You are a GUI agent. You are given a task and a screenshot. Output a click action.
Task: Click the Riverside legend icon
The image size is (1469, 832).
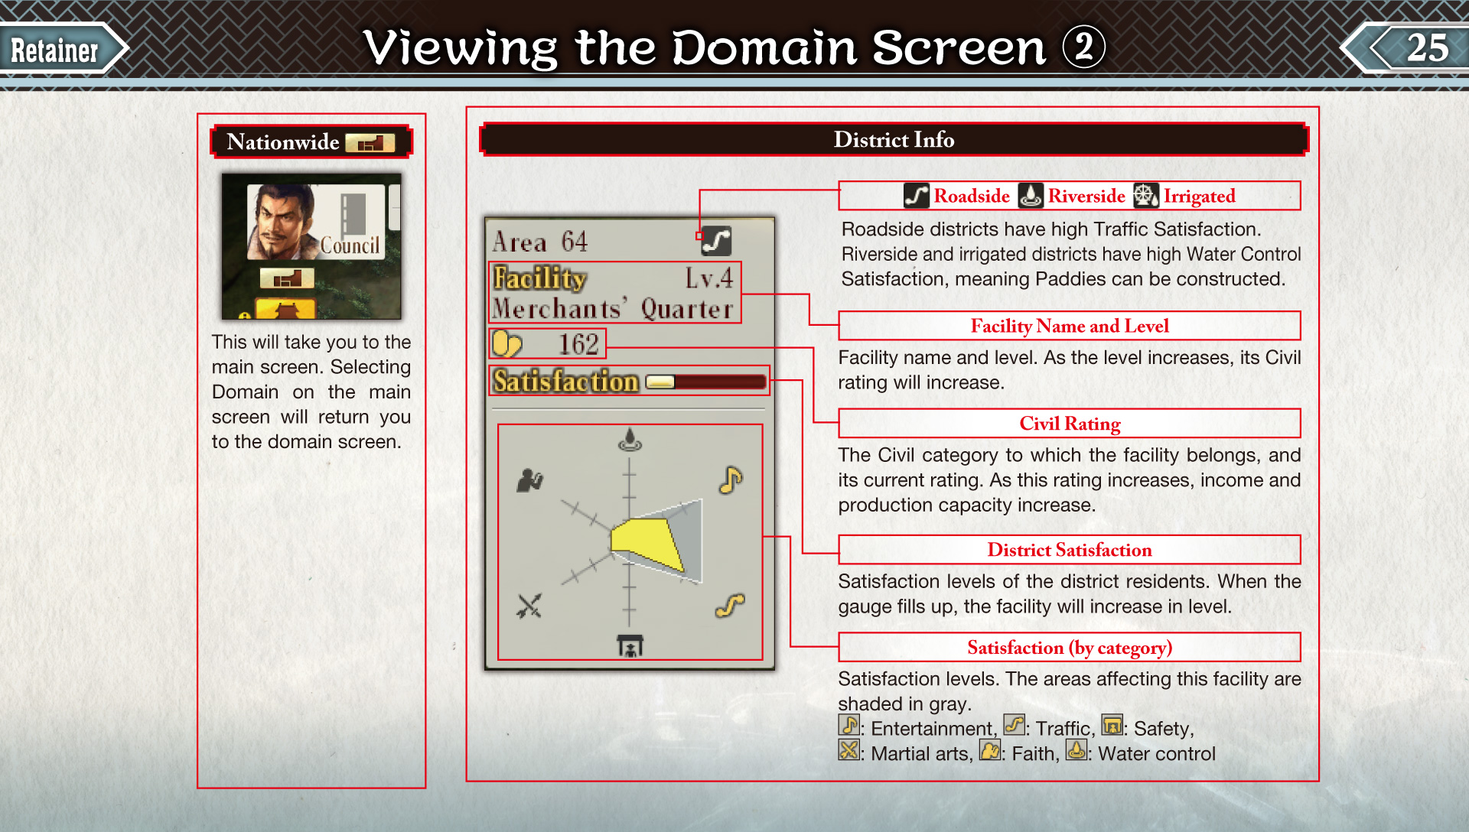pyautogui.click(x=1030, y=196)
